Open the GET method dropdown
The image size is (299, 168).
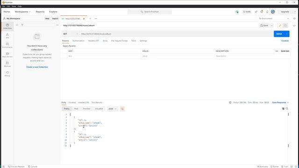(x=71, y=34)
